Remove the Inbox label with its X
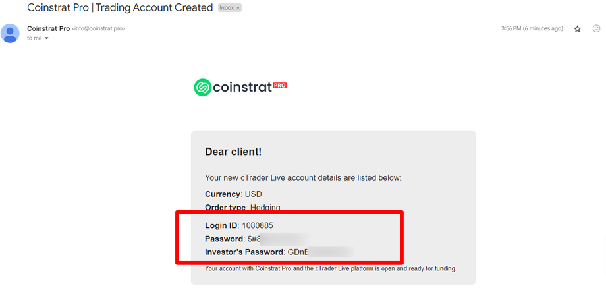 pyautogui.click(x=238, y=8)
